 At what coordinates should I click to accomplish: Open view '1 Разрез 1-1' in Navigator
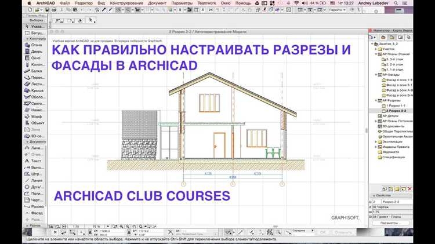[394, 105]
